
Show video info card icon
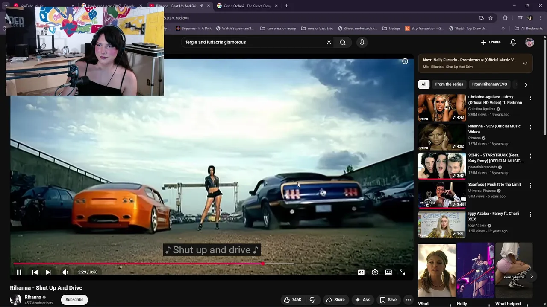click(x=405, y=61)
